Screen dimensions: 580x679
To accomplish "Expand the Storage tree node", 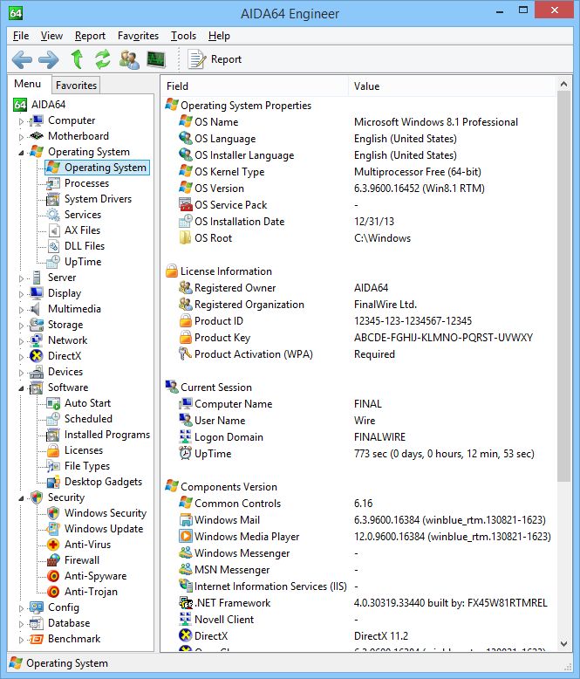I will pos(21,326).
